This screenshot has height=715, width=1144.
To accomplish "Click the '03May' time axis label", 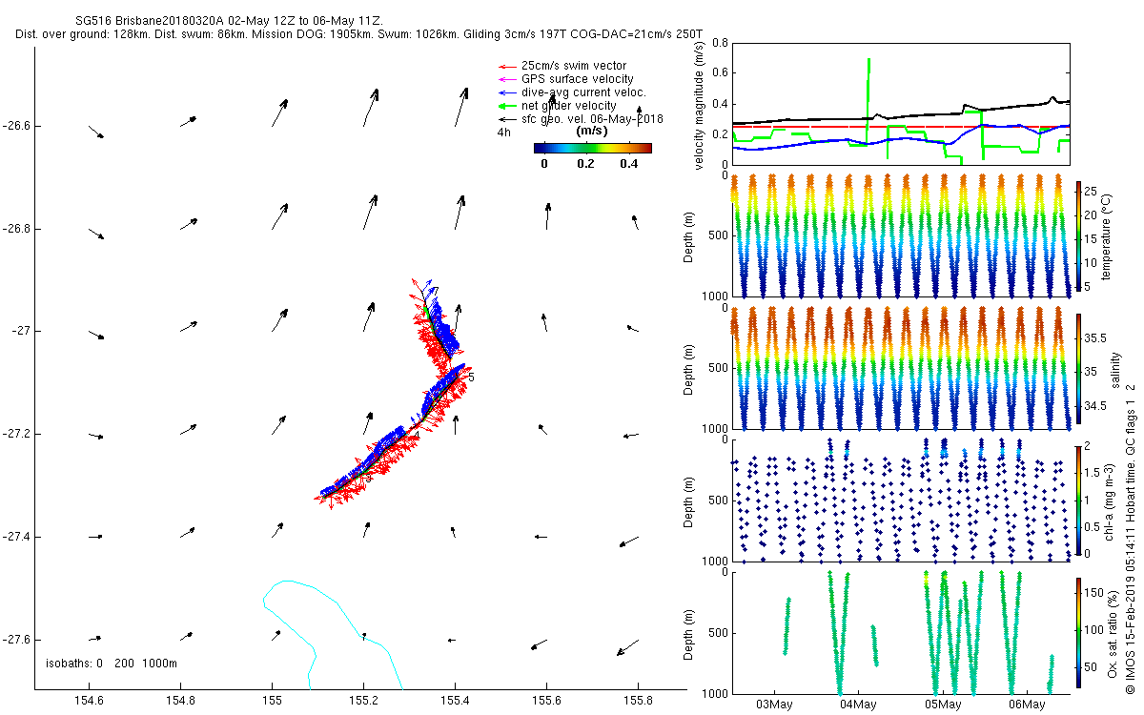I will pos(774,705).
